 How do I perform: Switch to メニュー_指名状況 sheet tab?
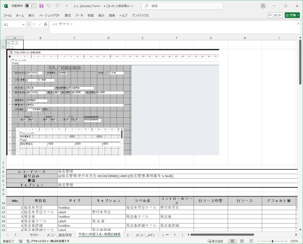click(59, 235)
